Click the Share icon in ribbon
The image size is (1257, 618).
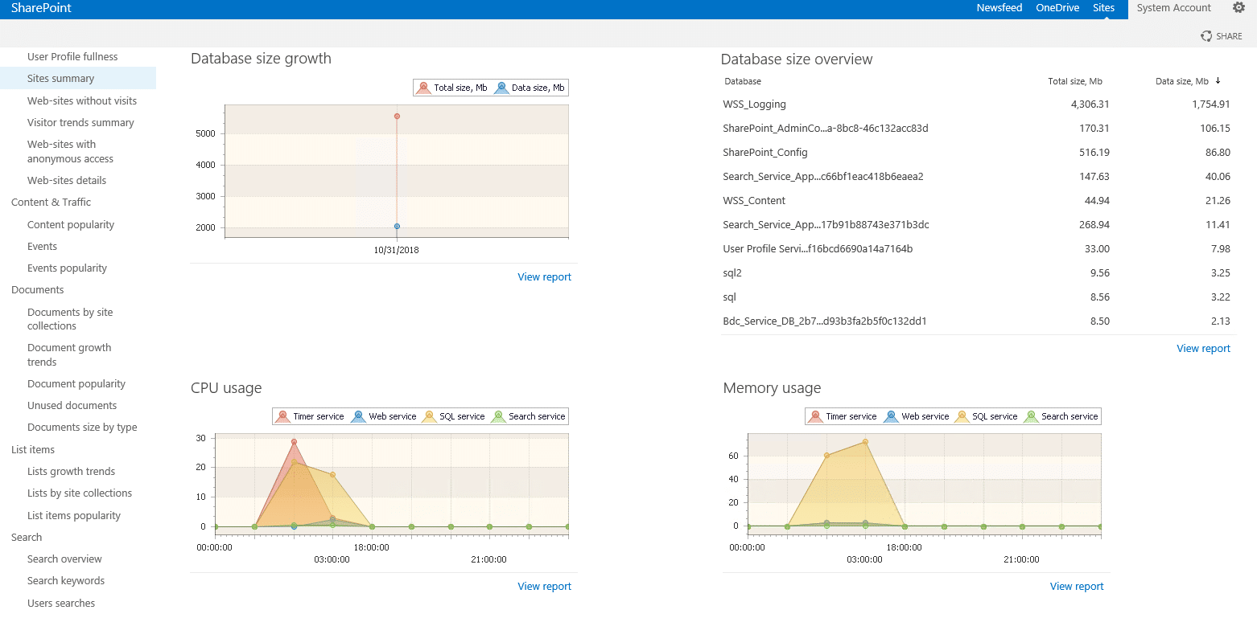pyautogui.click(x=1206, y=36)
